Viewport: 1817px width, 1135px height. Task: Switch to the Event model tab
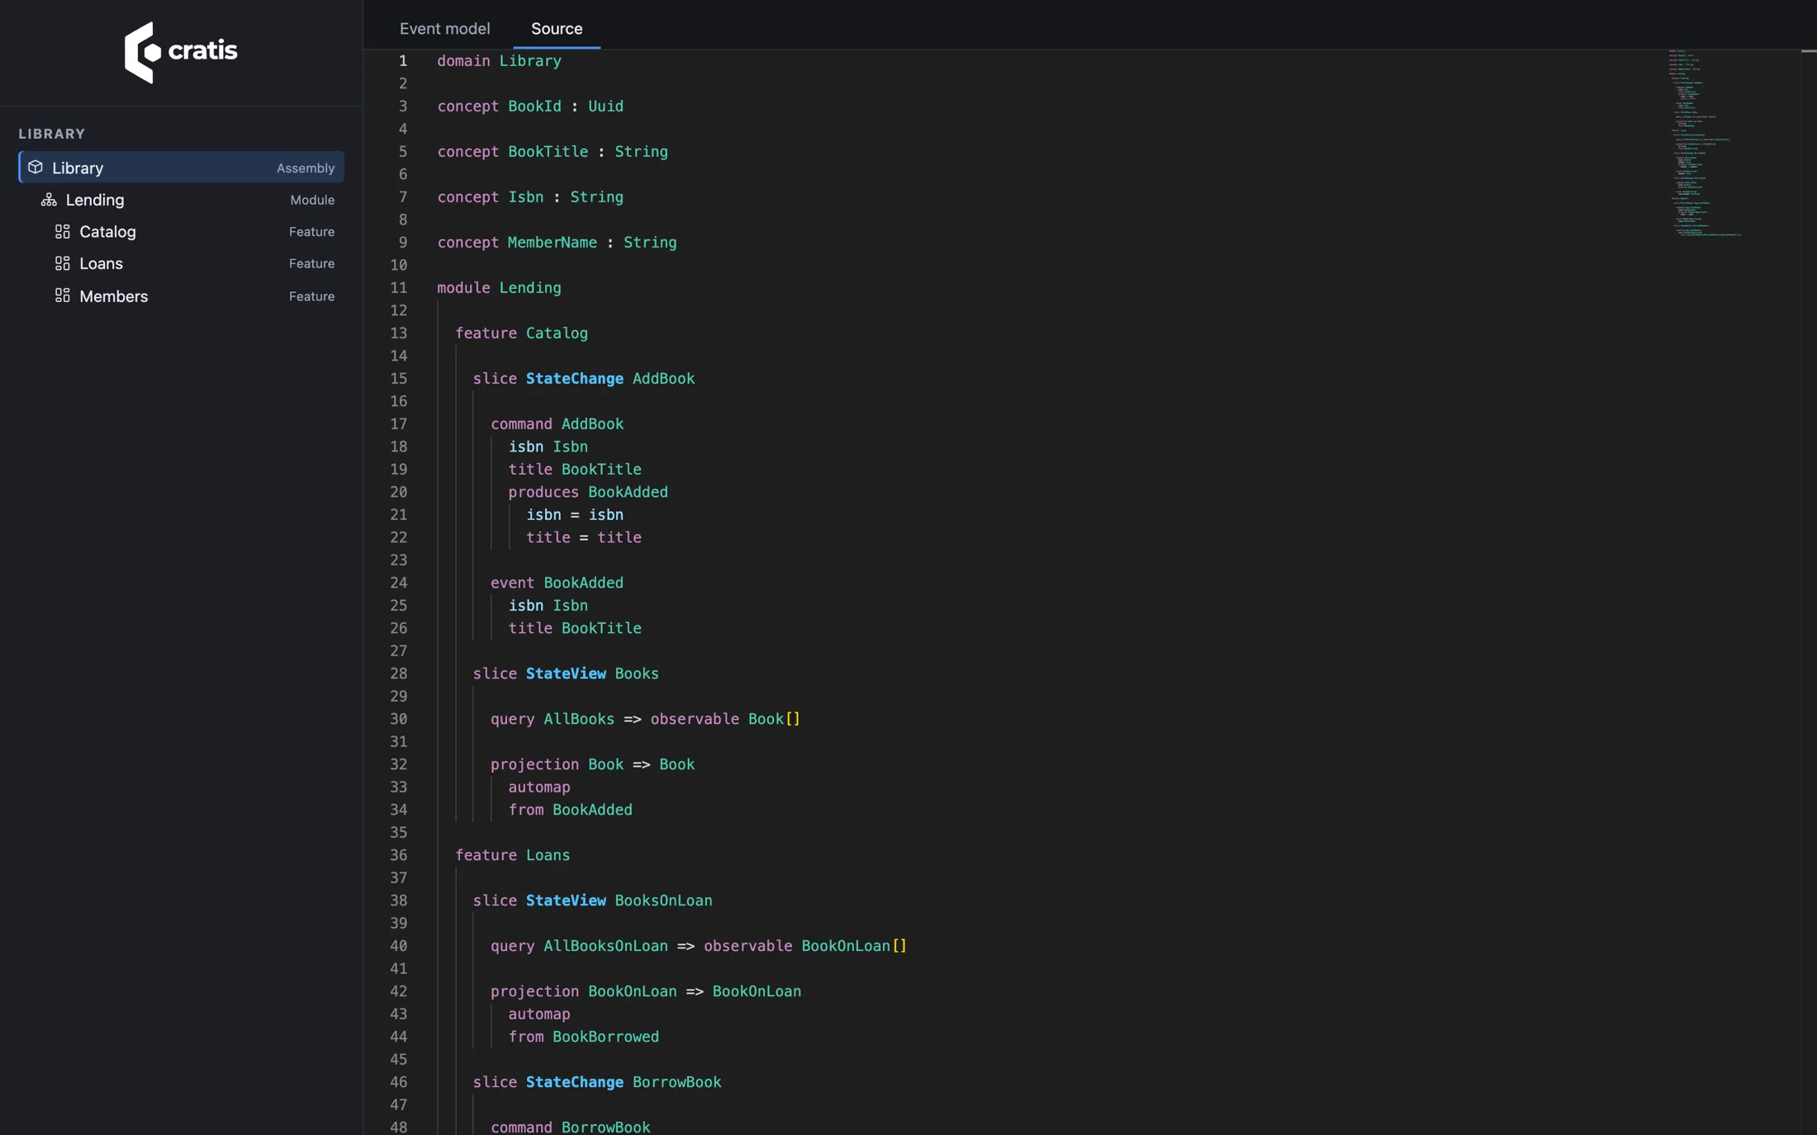click(444, 28)
